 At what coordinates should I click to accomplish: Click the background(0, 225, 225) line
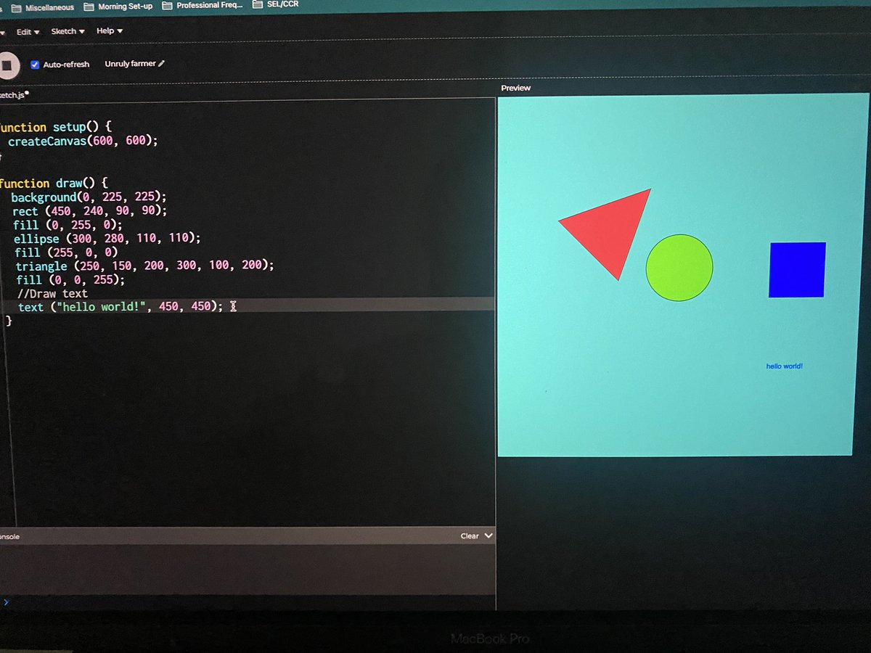tap(89, 197)
